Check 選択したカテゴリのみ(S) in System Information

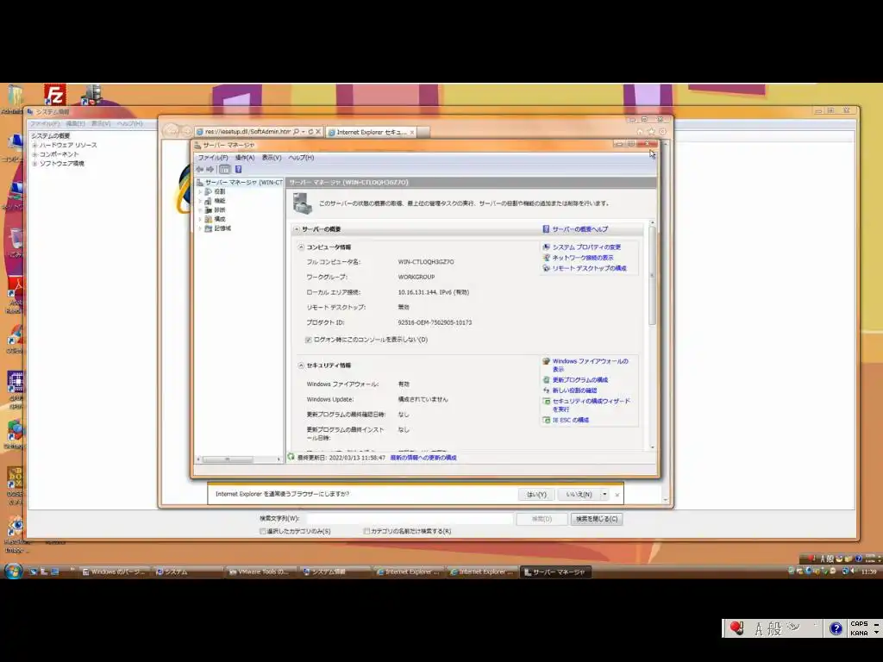(263, 531)
